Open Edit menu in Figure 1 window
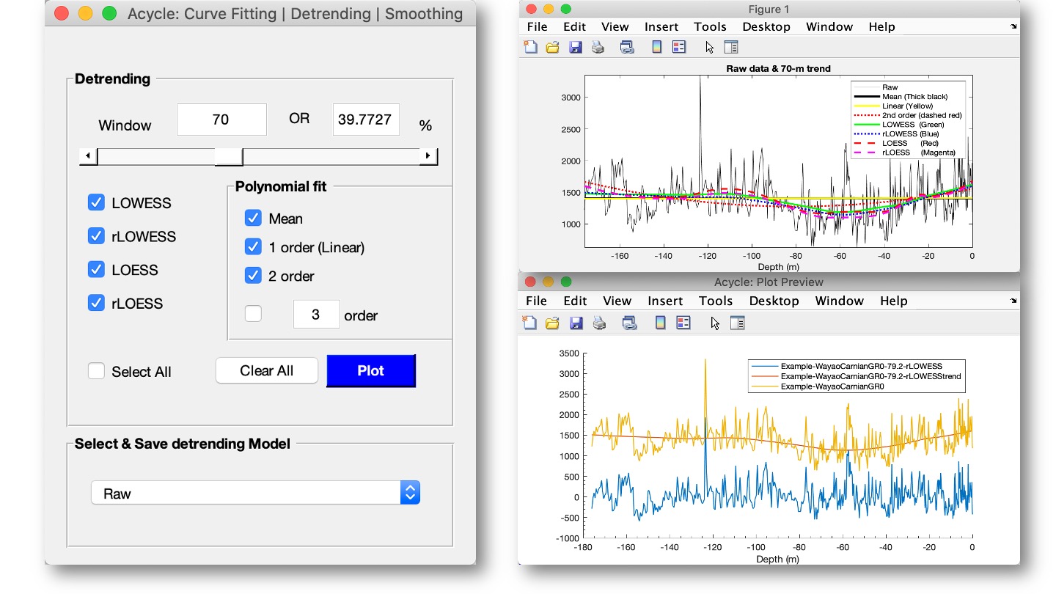Viewport: 1056px width, 594px height. [x=574, y=26]
